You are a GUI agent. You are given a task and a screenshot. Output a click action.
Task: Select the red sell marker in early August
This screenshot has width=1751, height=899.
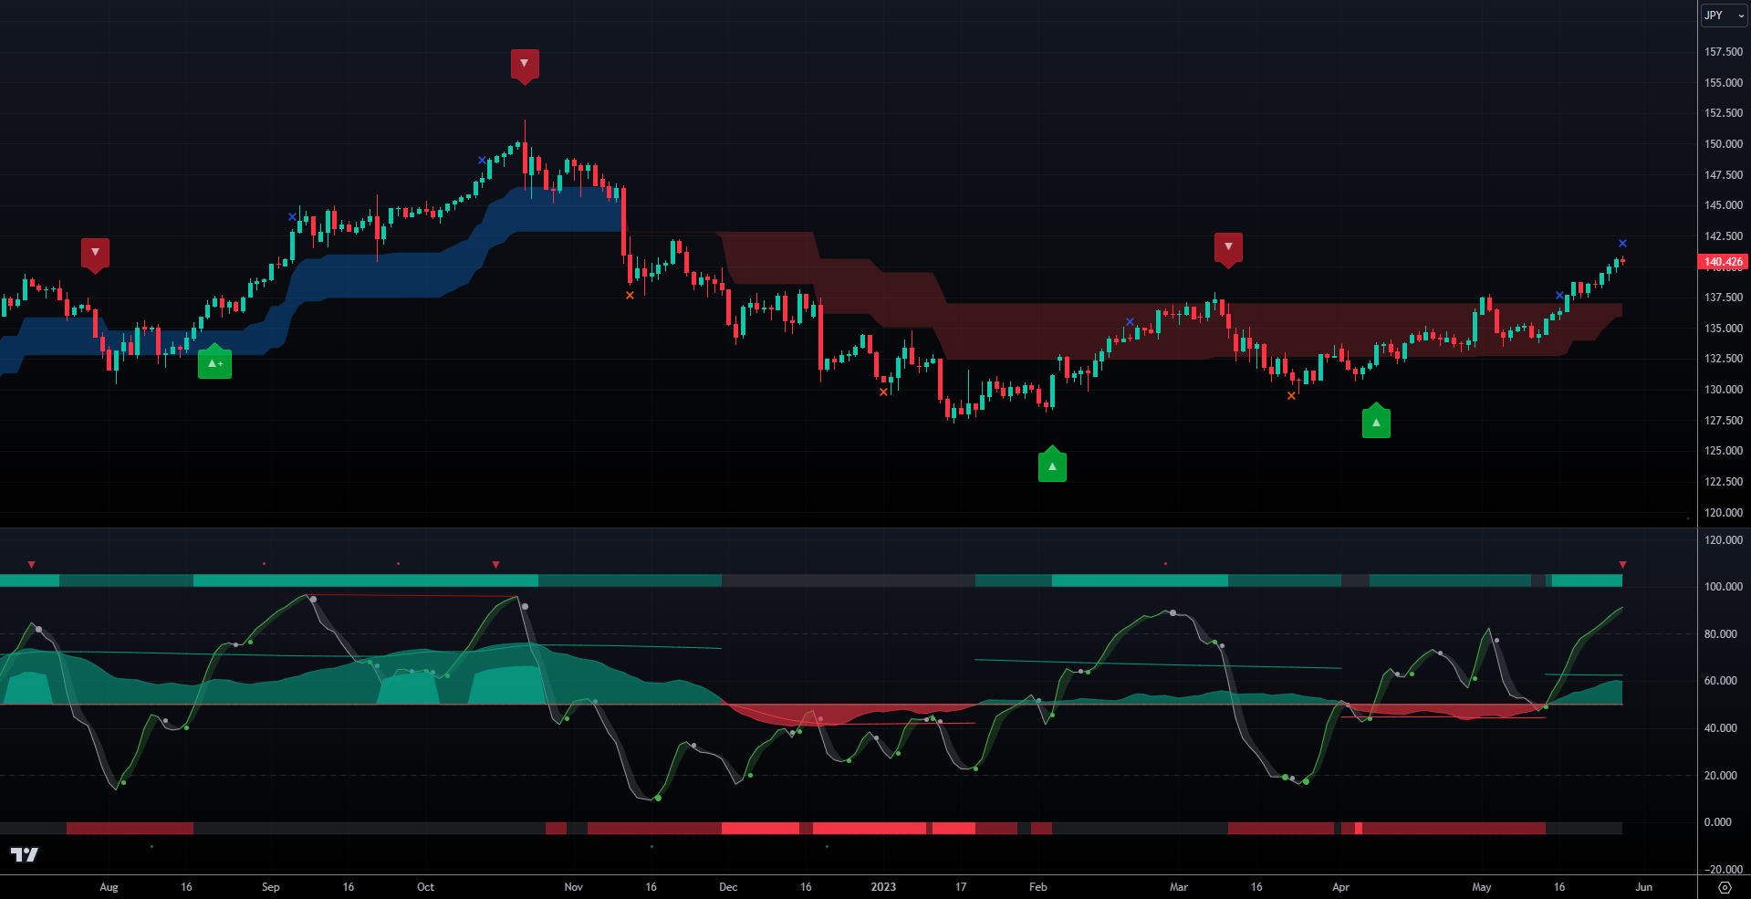click(x=95, y=253)
